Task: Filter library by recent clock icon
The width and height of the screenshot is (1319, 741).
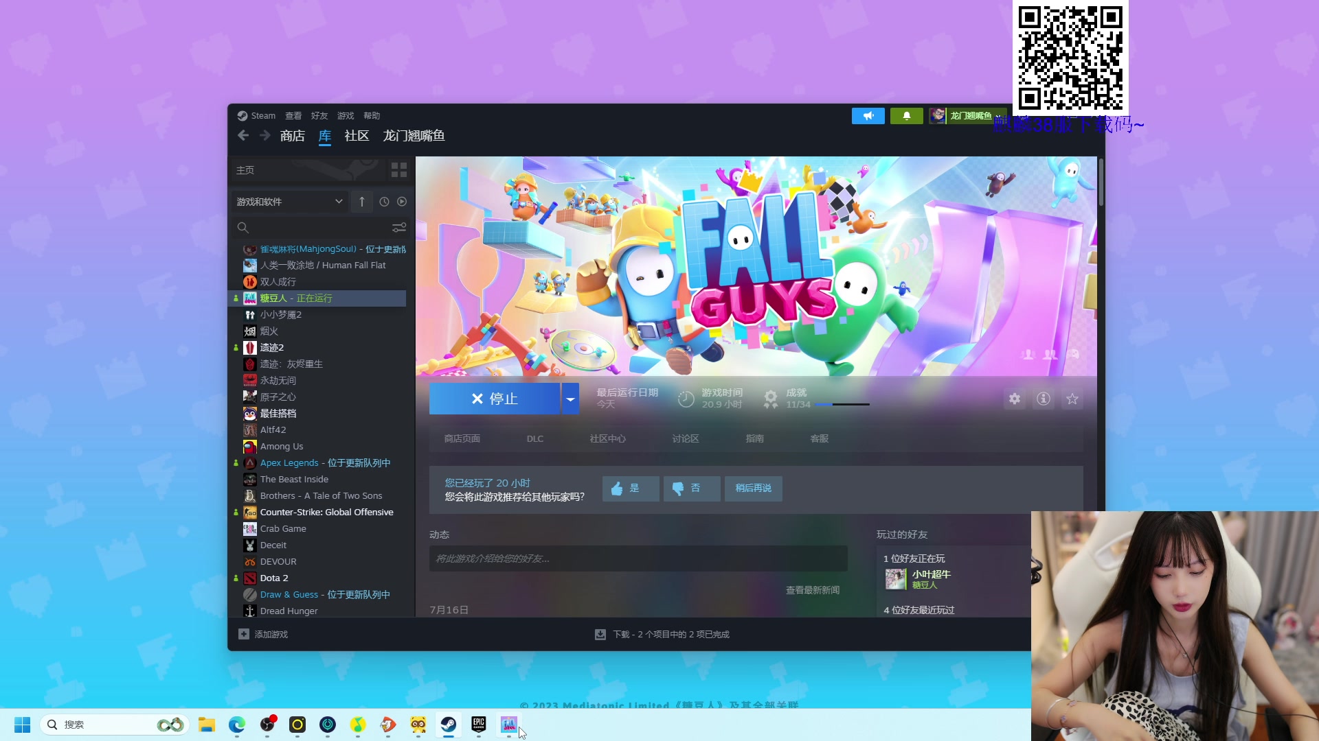Action: 384,202
